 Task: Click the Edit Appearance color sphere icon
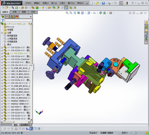(101, 13)
